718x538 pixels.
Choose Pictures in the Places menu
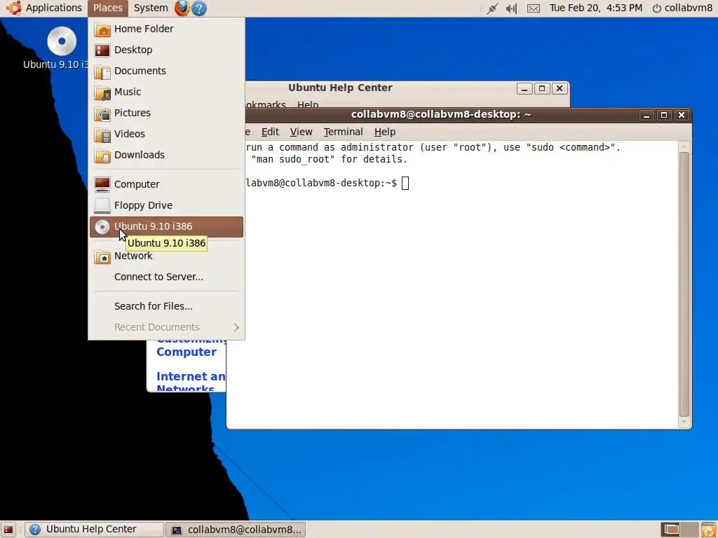[166, 113]
